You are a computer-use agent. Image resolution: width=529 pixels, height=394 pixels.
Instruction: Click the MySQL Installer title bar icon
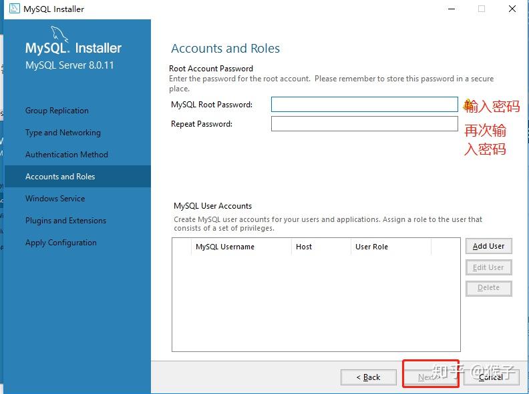pos(14,9)
